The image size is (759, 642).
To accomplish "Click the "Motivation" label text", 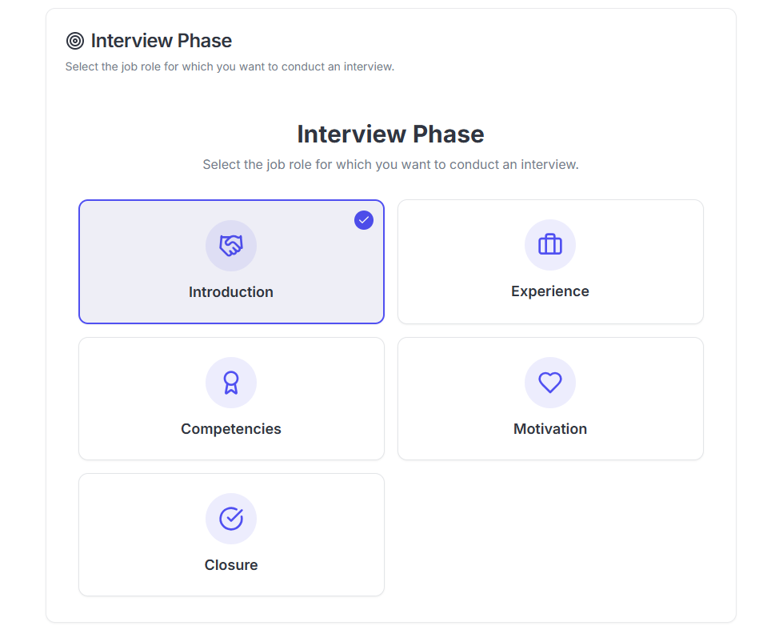I will click(550, 429).
